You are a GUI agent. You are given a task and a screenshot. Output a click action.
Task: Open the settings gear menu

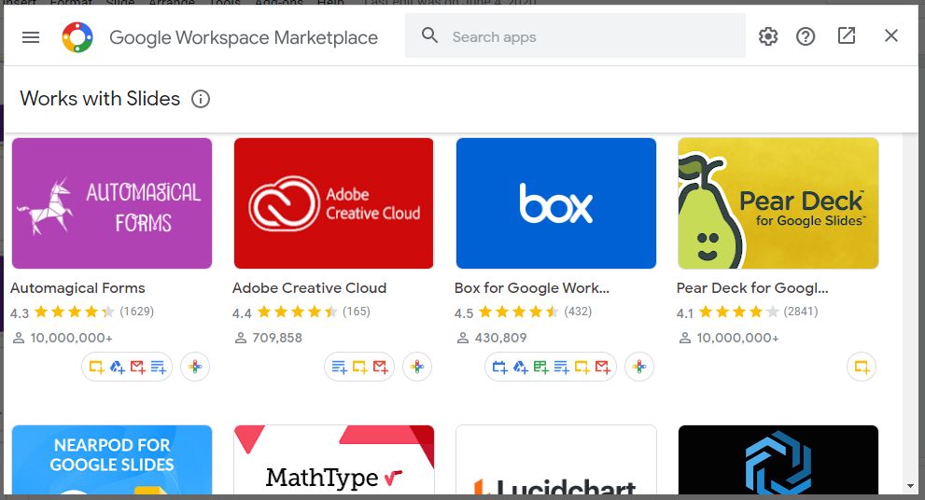click(x=768, y=36)
